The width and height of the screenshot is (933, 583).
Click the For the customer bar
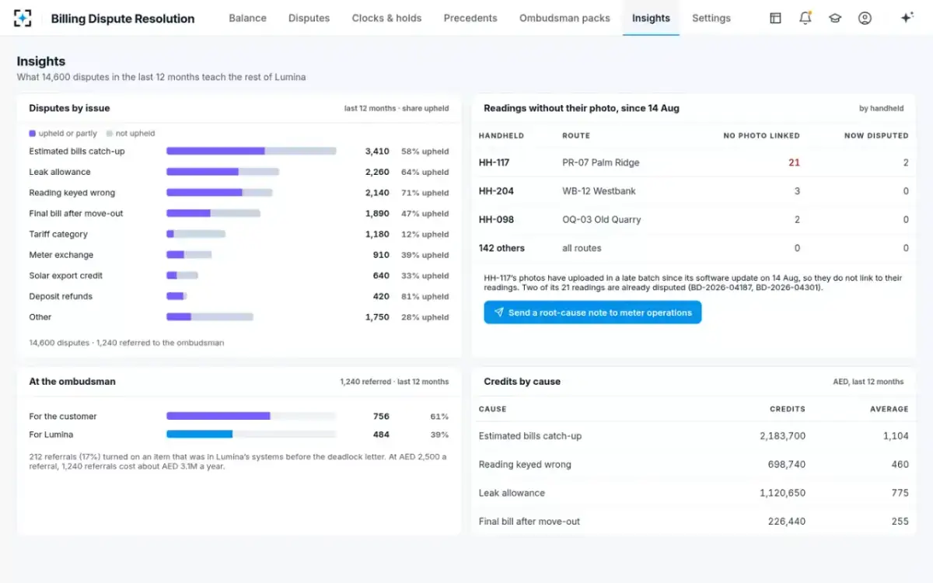[218, 416]
